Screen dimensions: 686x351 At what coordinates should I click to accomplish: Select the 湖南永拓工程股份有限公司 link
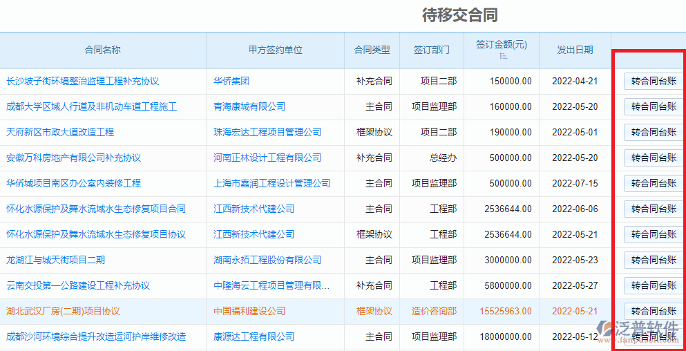click(267, 260)
